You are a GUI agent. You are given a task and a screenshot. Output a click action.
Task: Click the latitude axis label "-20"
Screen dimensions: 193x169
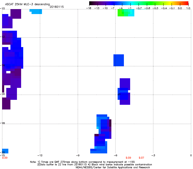pyautogui.click(x=2, y=152)
